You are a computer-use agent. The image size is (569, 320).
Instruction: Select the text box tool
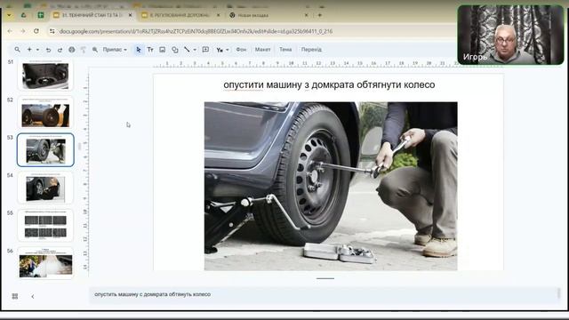click(150, 50)
